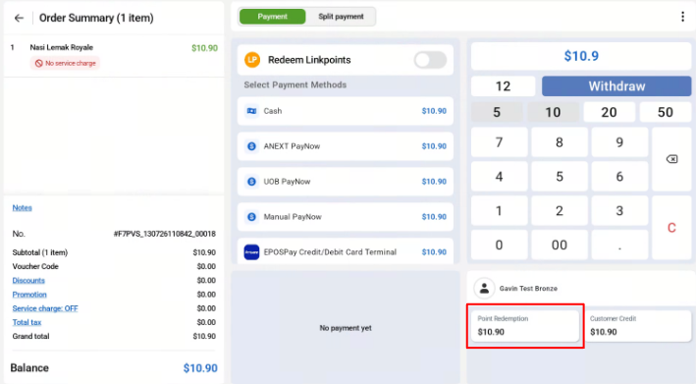Click the order number #F7PVS_130726110842_00018
The height and width of the screenshot is (384, 696).
click(x=164, y=234)
